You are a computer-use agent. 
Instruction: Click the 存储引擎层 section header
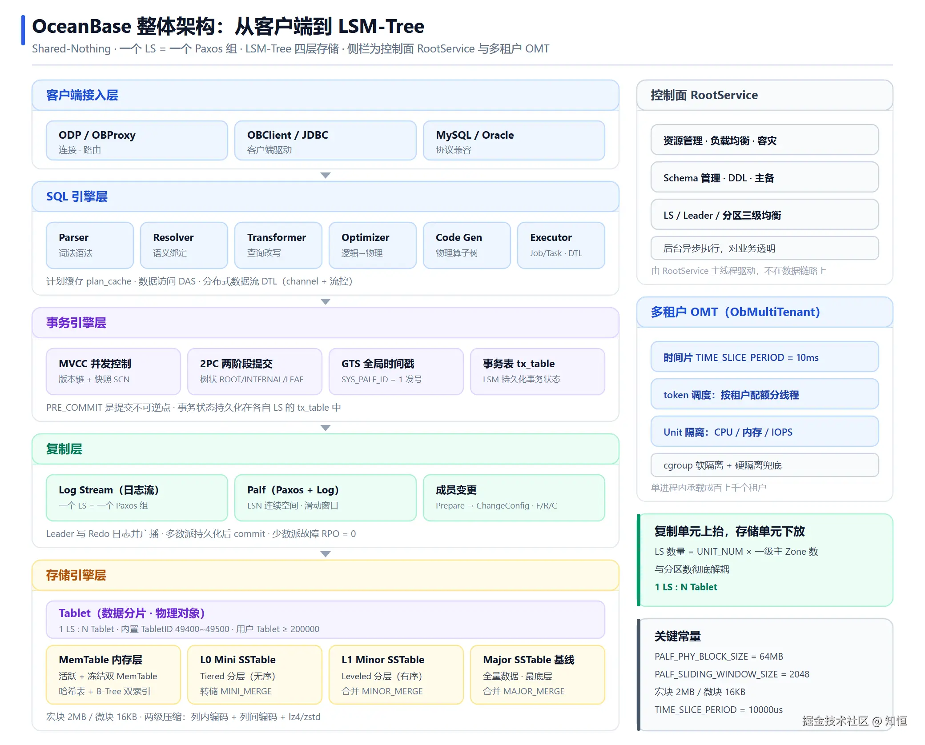coord(326,575)
